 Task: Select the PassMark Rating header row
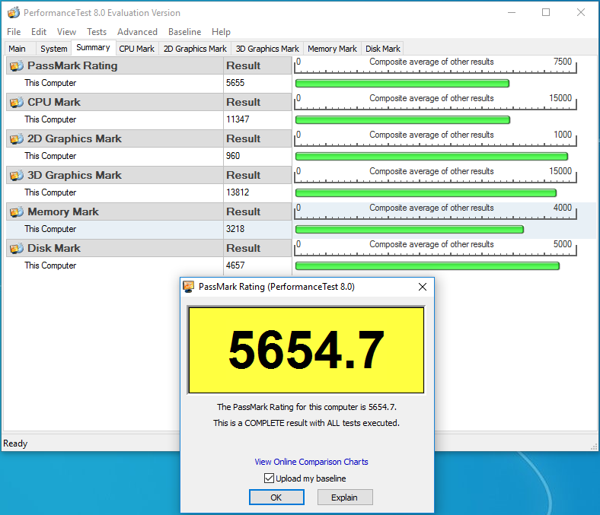coord(148,65)
